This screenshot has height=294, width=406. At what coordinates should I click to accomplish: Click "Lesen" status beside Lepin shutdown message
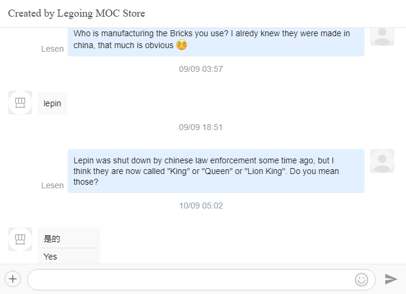click(x=52, y=185)
